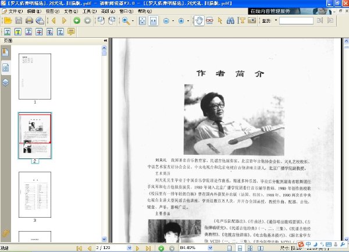
Task: Click the Save floppy disk icon
Action: pos(19,21)
